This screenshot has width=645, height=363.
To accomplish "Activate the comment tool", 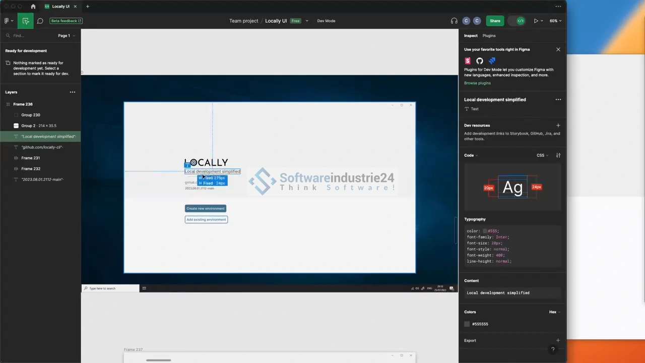I will [x=40, y=21].
